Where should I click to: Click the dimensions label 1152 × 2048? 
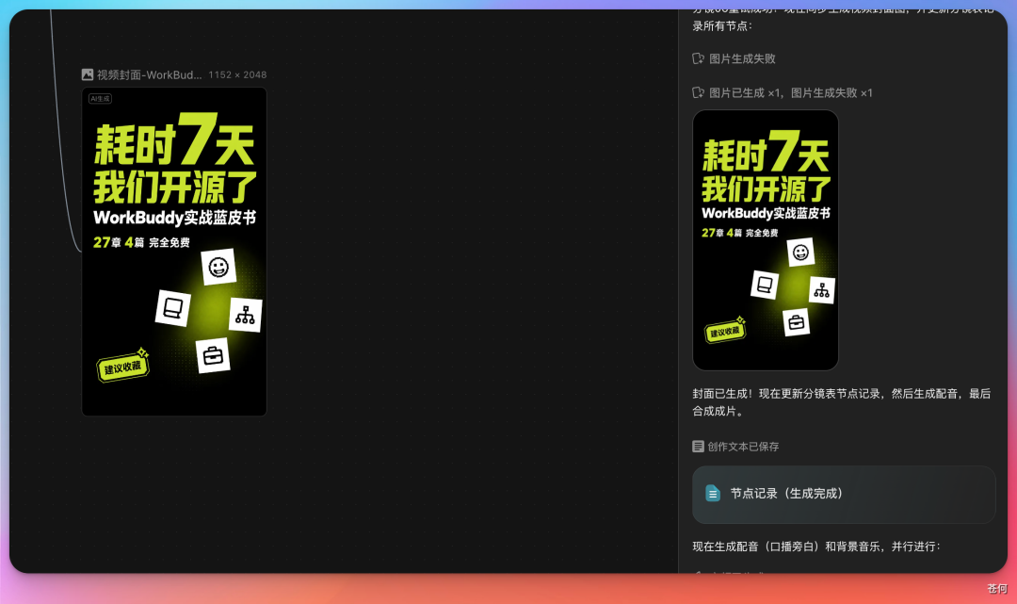click(x=237, y=74)
